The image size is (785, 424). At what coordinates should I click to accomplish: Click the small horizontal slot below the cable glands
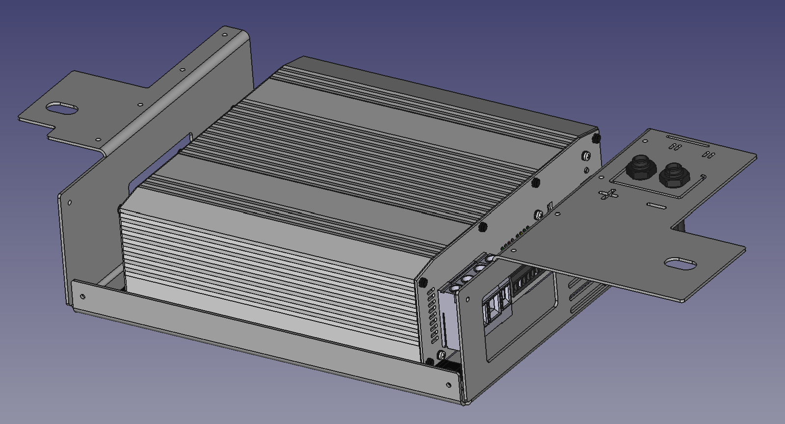click(x=656, y=205)
